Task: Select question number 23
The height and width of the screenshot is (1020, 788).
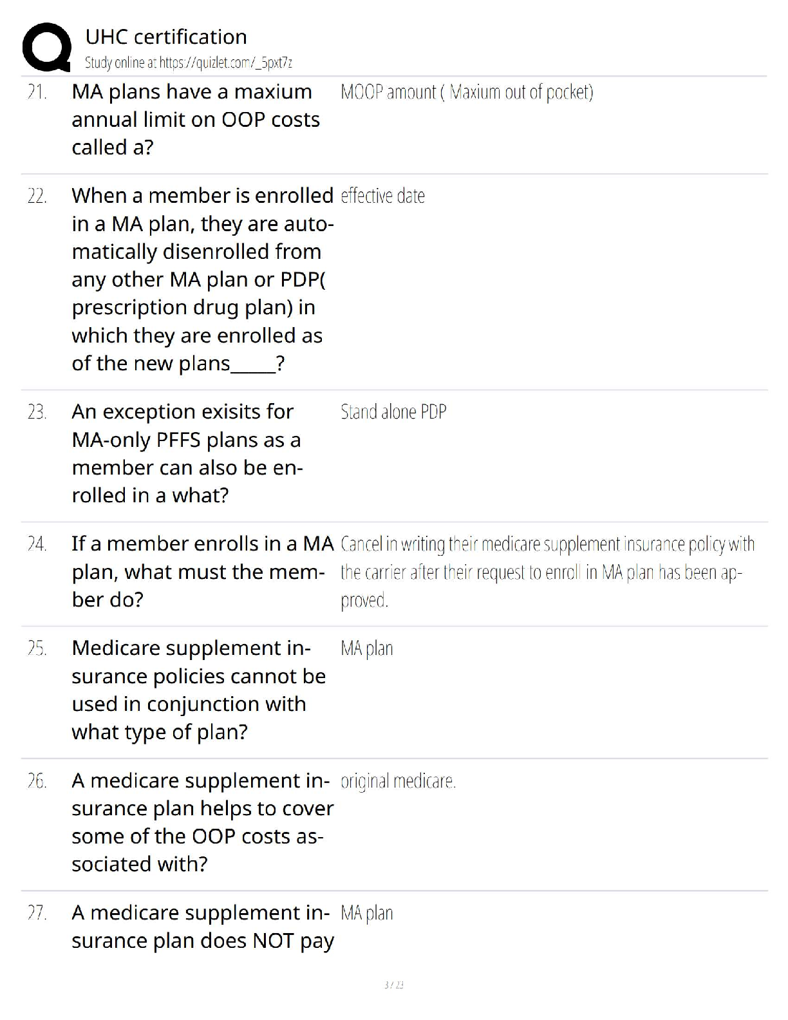Action: coord(37,412)
